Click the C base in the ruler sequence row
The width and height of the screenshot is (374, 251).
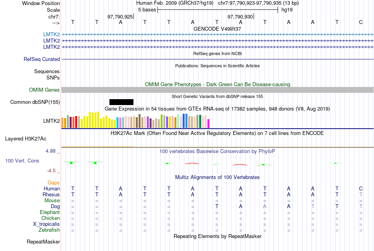tap(361, 22)
